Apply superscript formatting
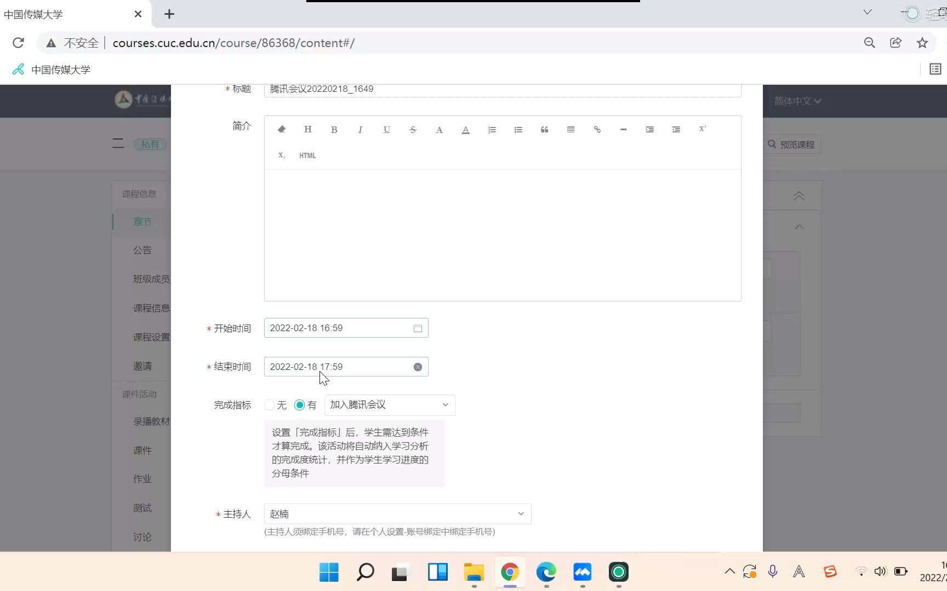947x591 pixels. [x=703, y=129]
